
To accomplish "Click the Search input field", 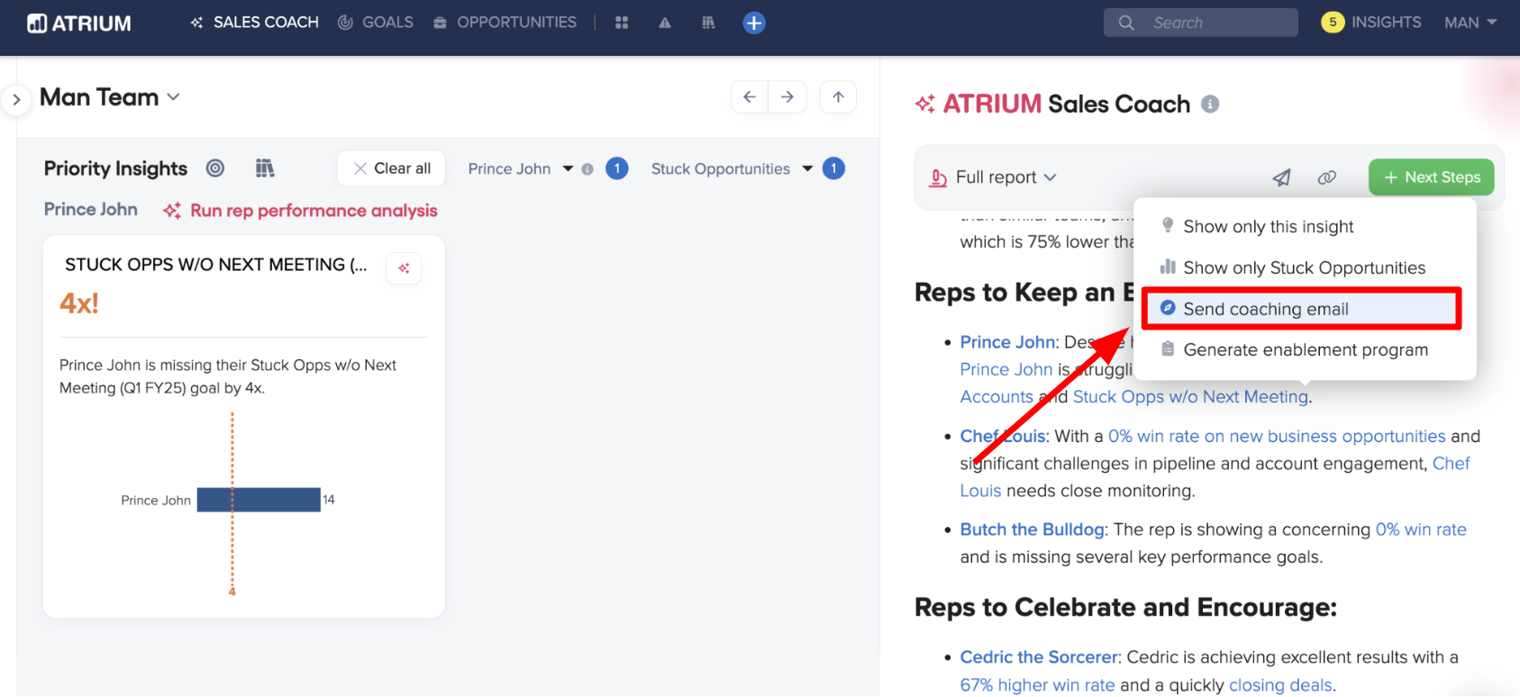I will tap(1201, 23).
